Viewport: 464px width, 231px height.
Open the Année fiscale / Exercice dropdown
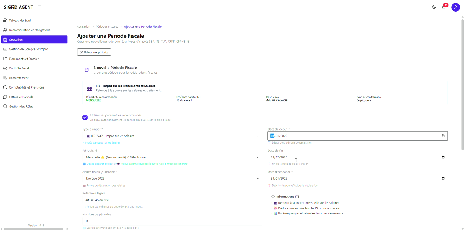[x=171, y=179]
